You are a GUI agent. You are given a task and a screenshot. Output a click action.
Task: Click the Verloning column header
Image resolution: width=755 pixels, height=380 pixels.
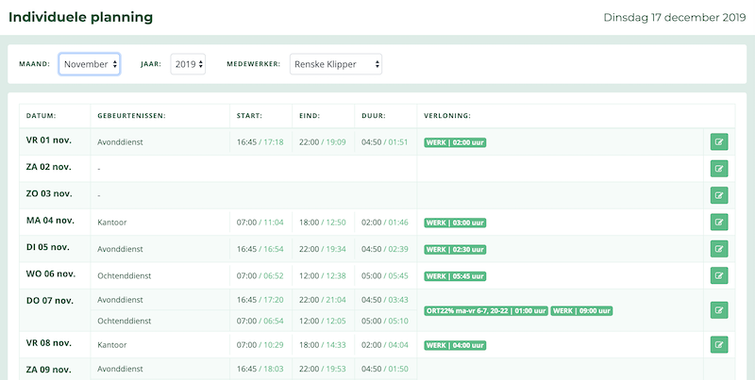[x=447, y=116]
